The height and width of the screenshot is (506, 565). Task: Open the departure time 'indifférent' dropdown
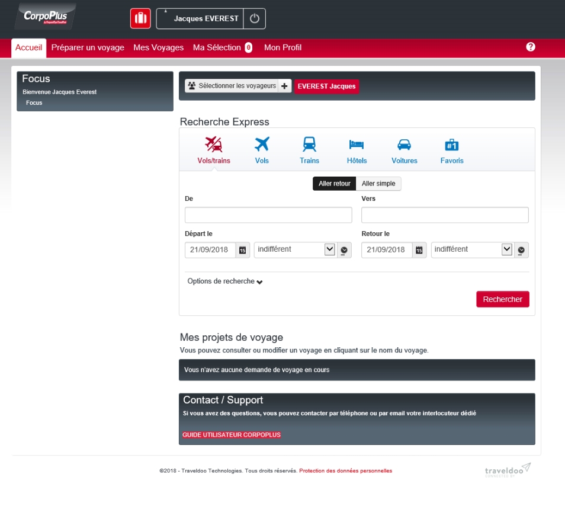click(x=295, y=250)
